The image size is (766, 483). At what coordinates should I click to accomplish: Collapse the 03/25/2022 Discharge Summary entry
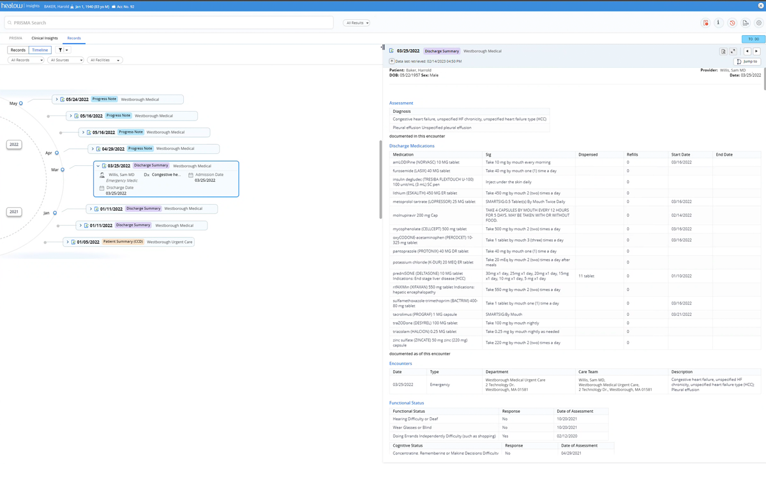(98, 165)
